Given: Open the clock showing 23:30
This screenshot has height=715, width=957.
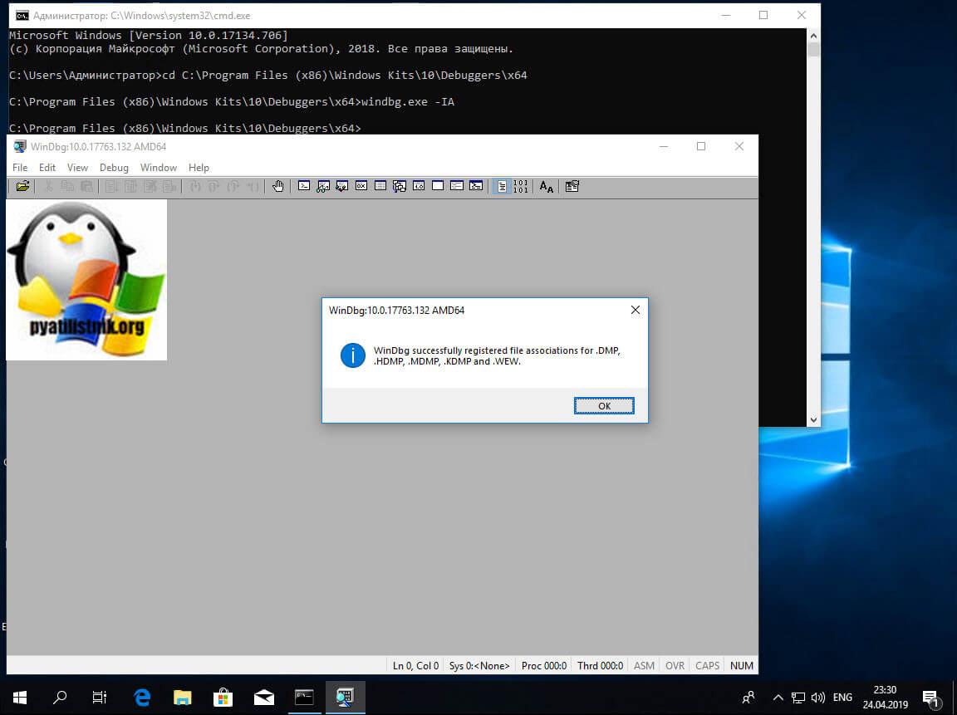Looking at the screenshot, I should pyautogui.click(x=885, y=697).
